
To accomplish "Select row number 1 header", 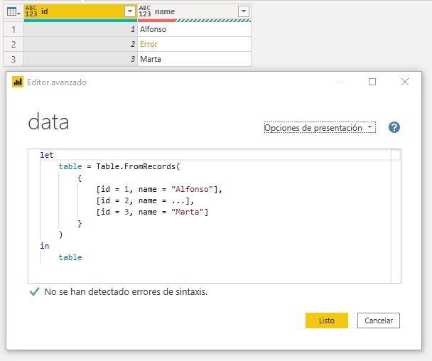I will pos(13,29).
